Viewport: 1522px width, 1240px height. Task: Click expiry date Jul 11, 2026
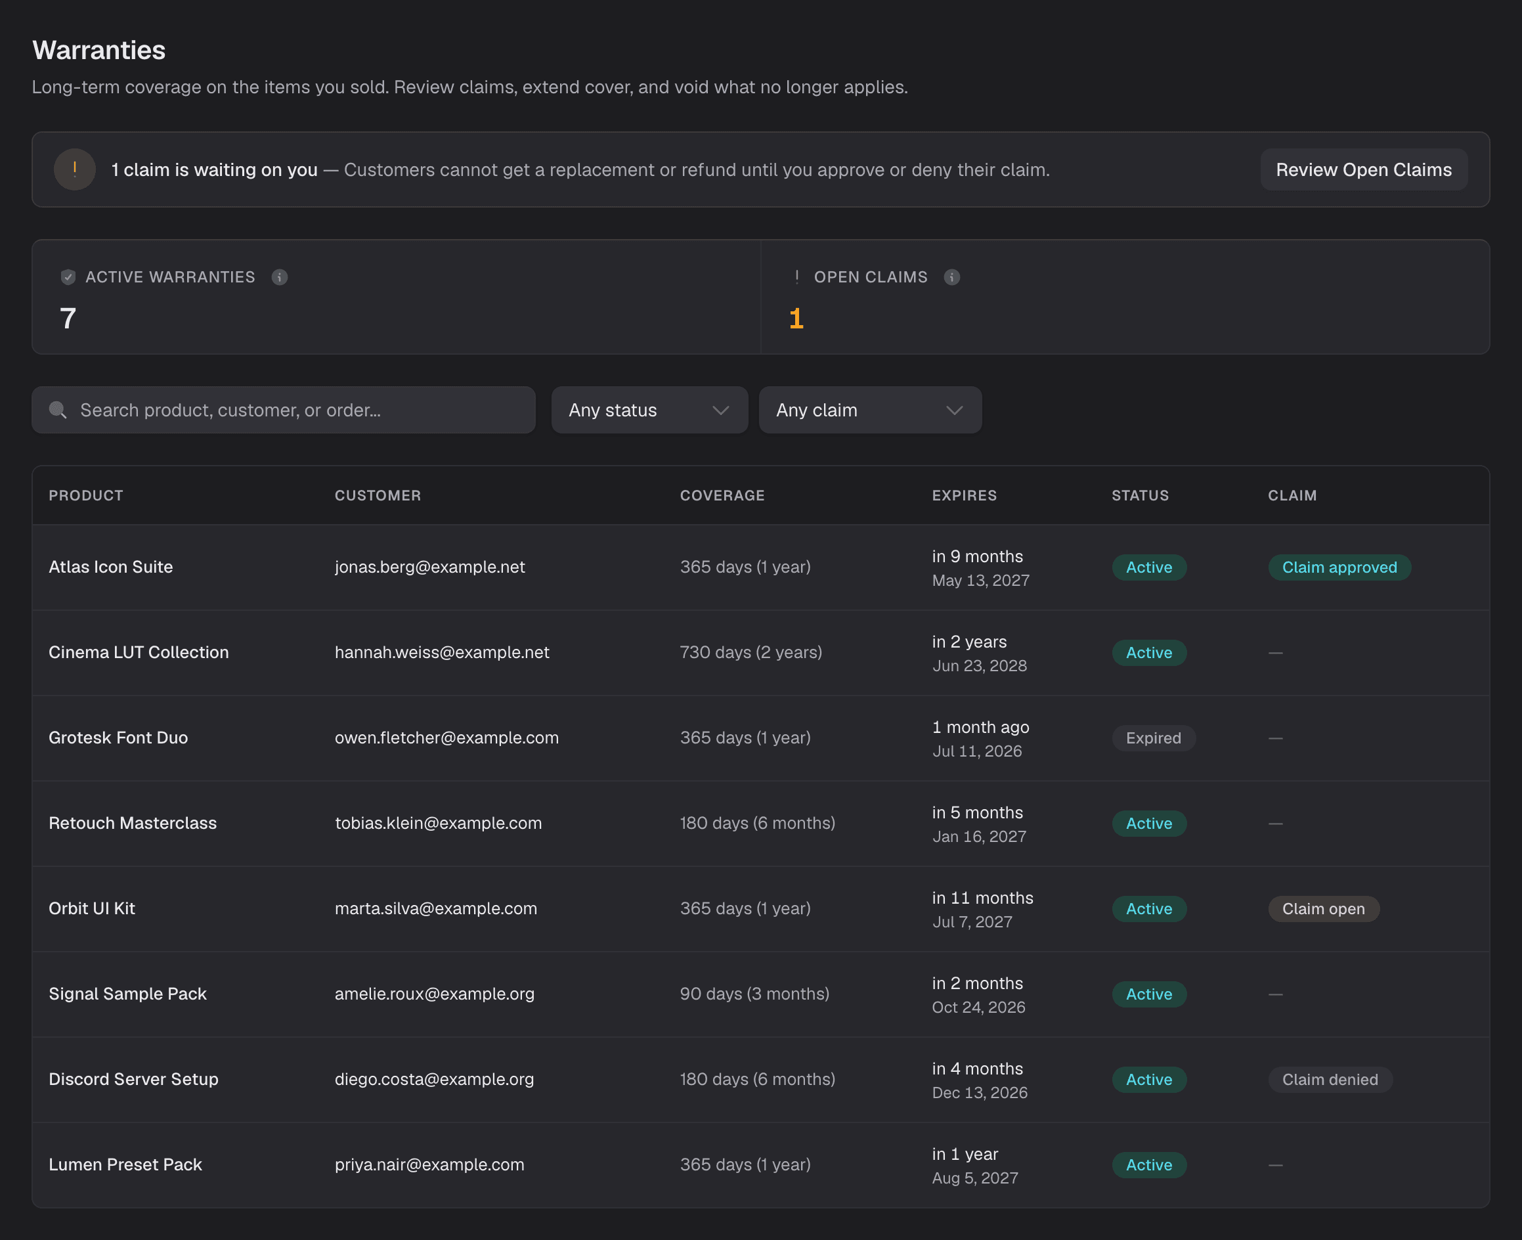coord(977,751)
